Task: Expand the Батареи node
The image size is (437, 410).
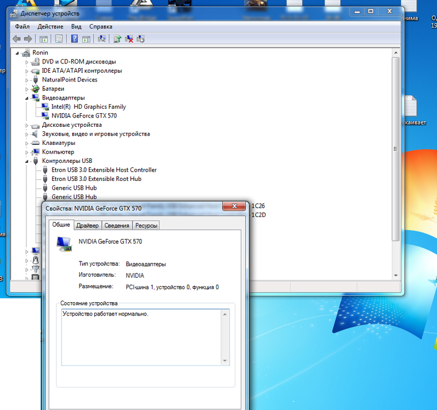Action: point(27,89)
